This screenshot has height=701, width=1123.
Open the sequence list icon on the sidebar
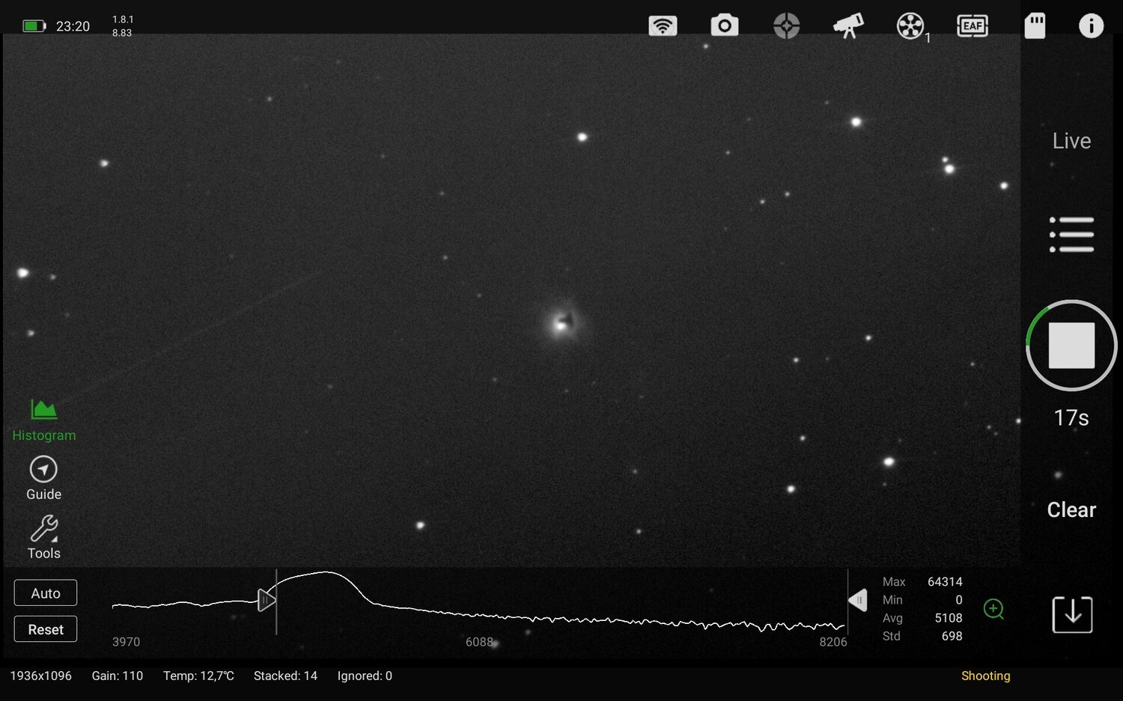pos(1071,233)
